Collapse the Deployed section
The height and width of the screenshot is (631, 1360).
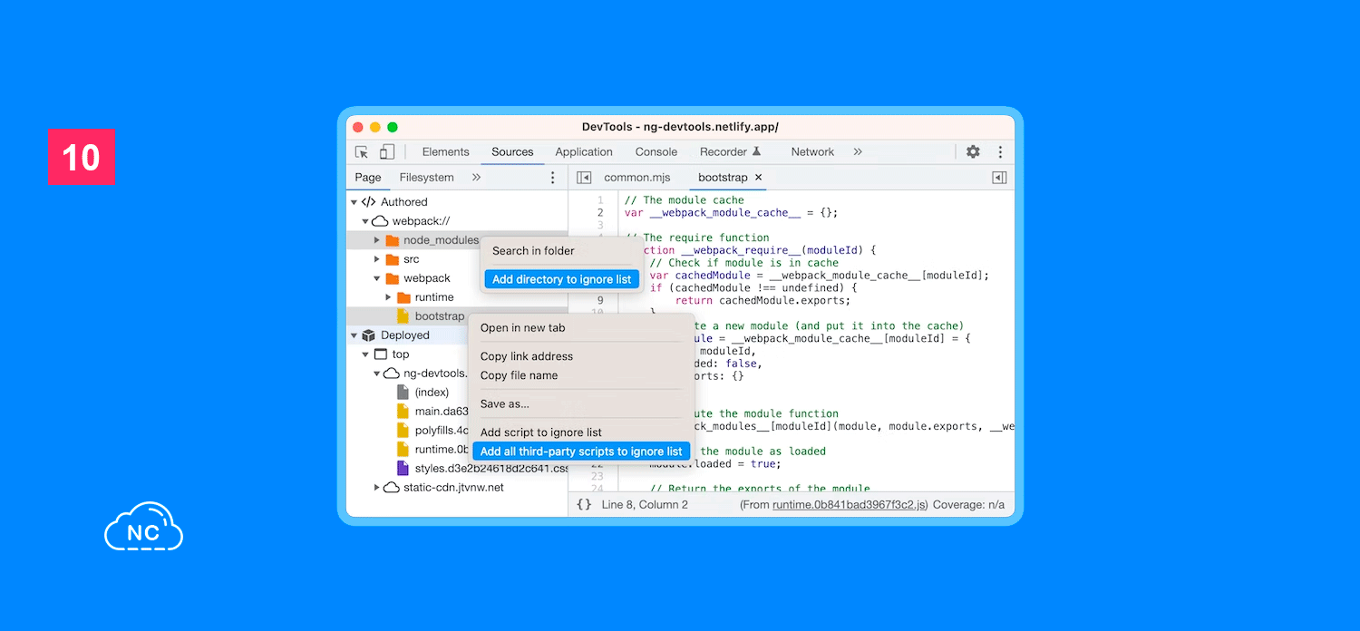[x=354, y=335]
